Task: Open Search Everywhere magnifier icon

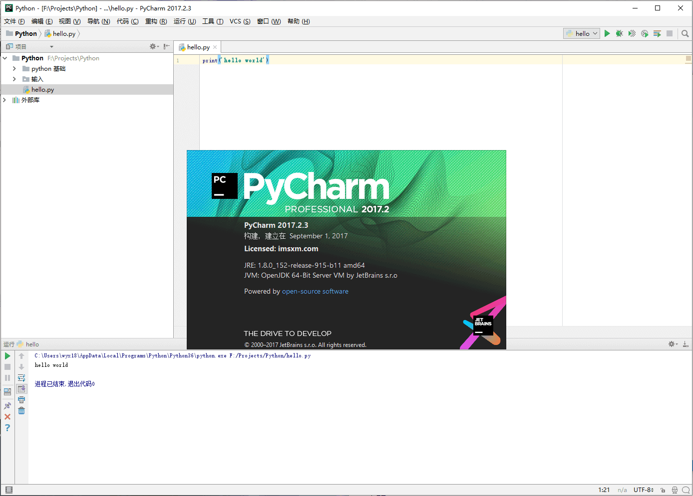Action: (x=685, y=33)
